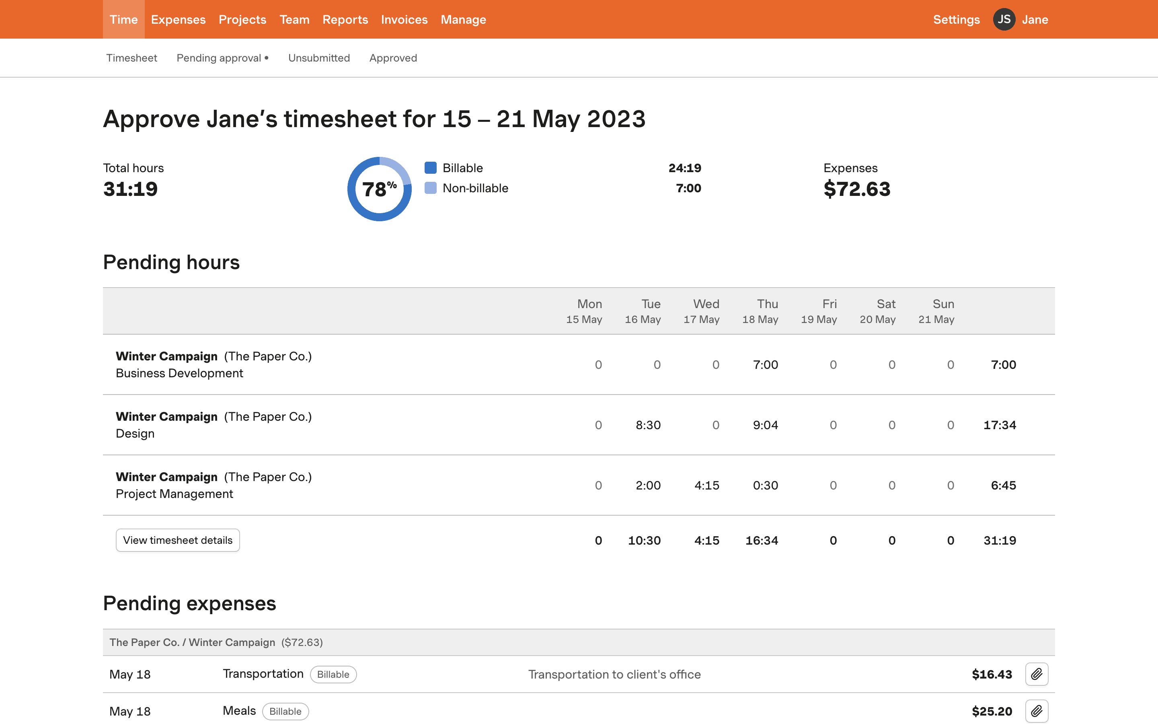Click the 78% billable donut chart
The width and height of the screenshot is (1158, 724).
(380, 189)
